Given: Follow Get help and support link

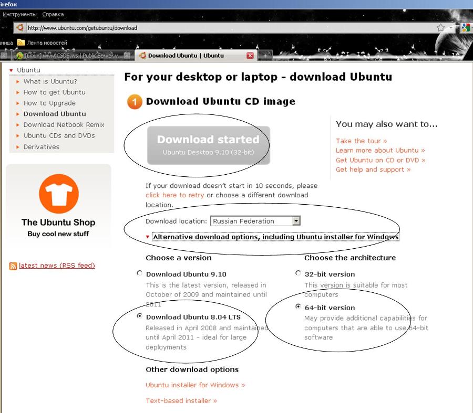Looking at the screenshot, I should coord(373,170).
